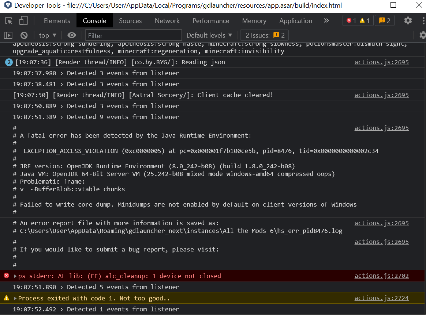Clear the console with the block icon
426x315 pixels.
pos(24,35)
